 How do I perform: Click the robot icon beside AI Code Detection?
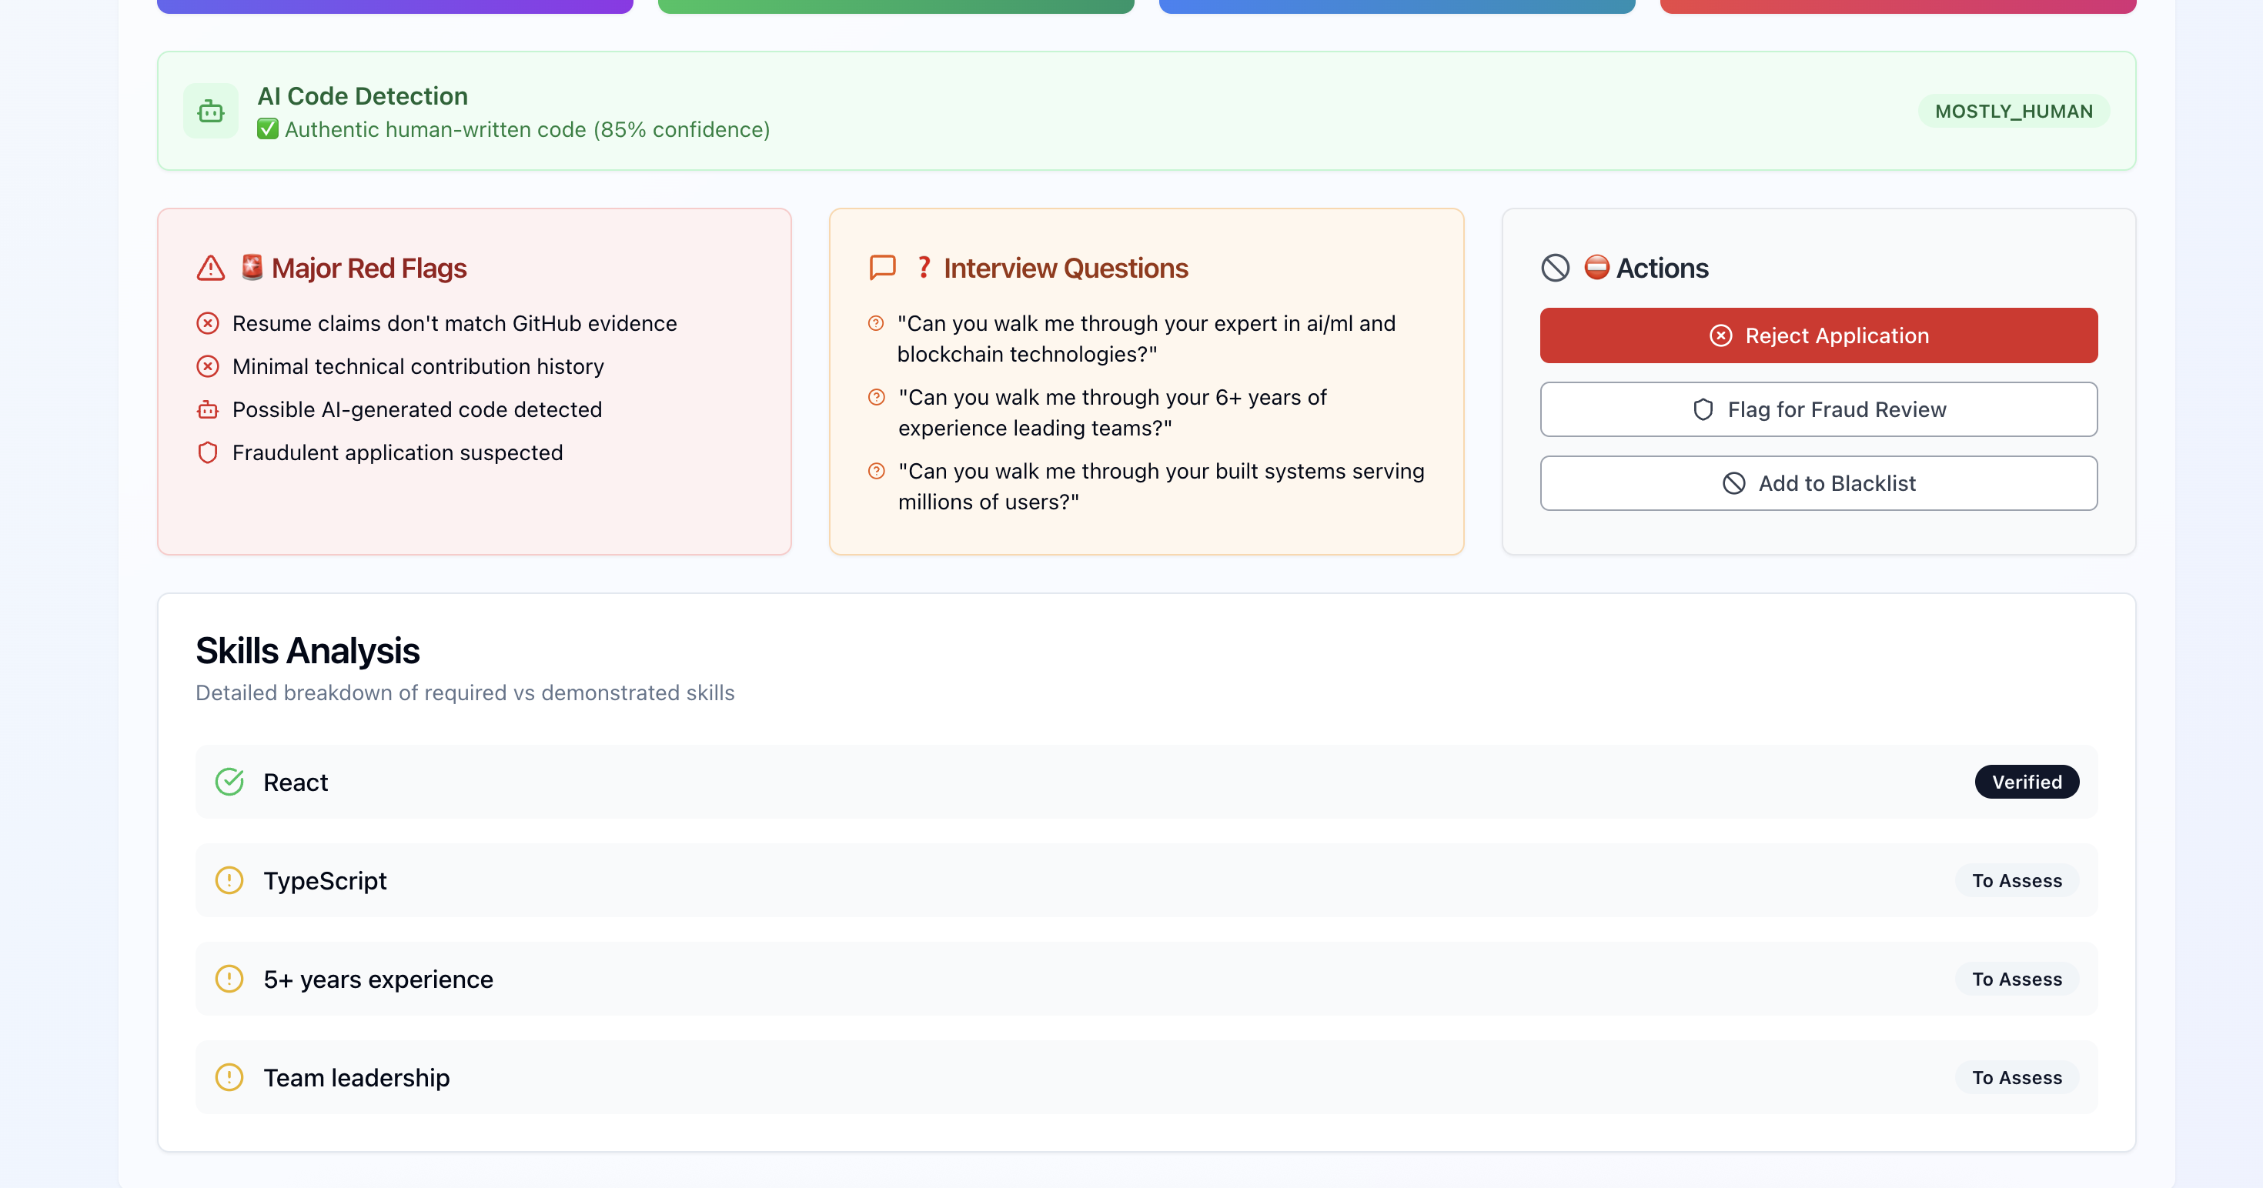pos(211,112)
